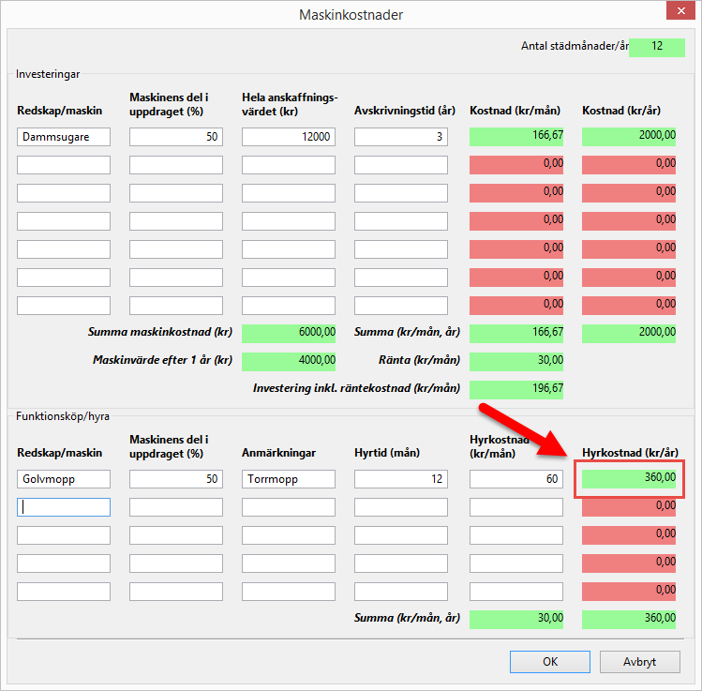
Task: Click the Summa maskinkostnad value 6000,00
Action: pos(289,333)
